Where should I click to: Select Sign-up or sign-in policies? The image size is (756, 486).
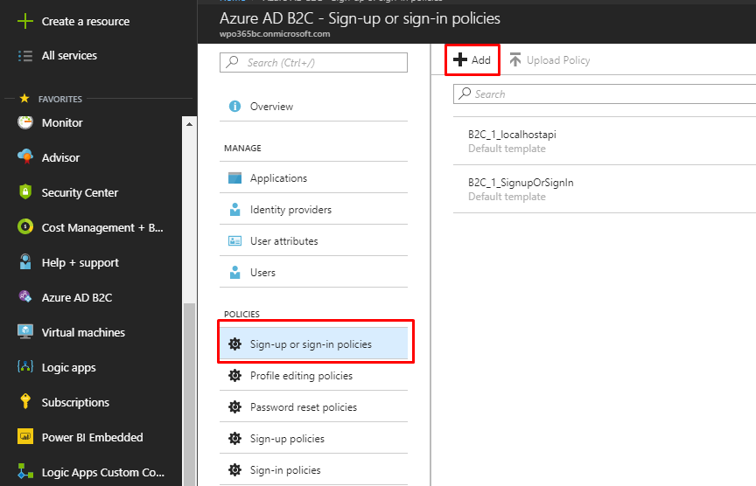[x=313, y=344]
